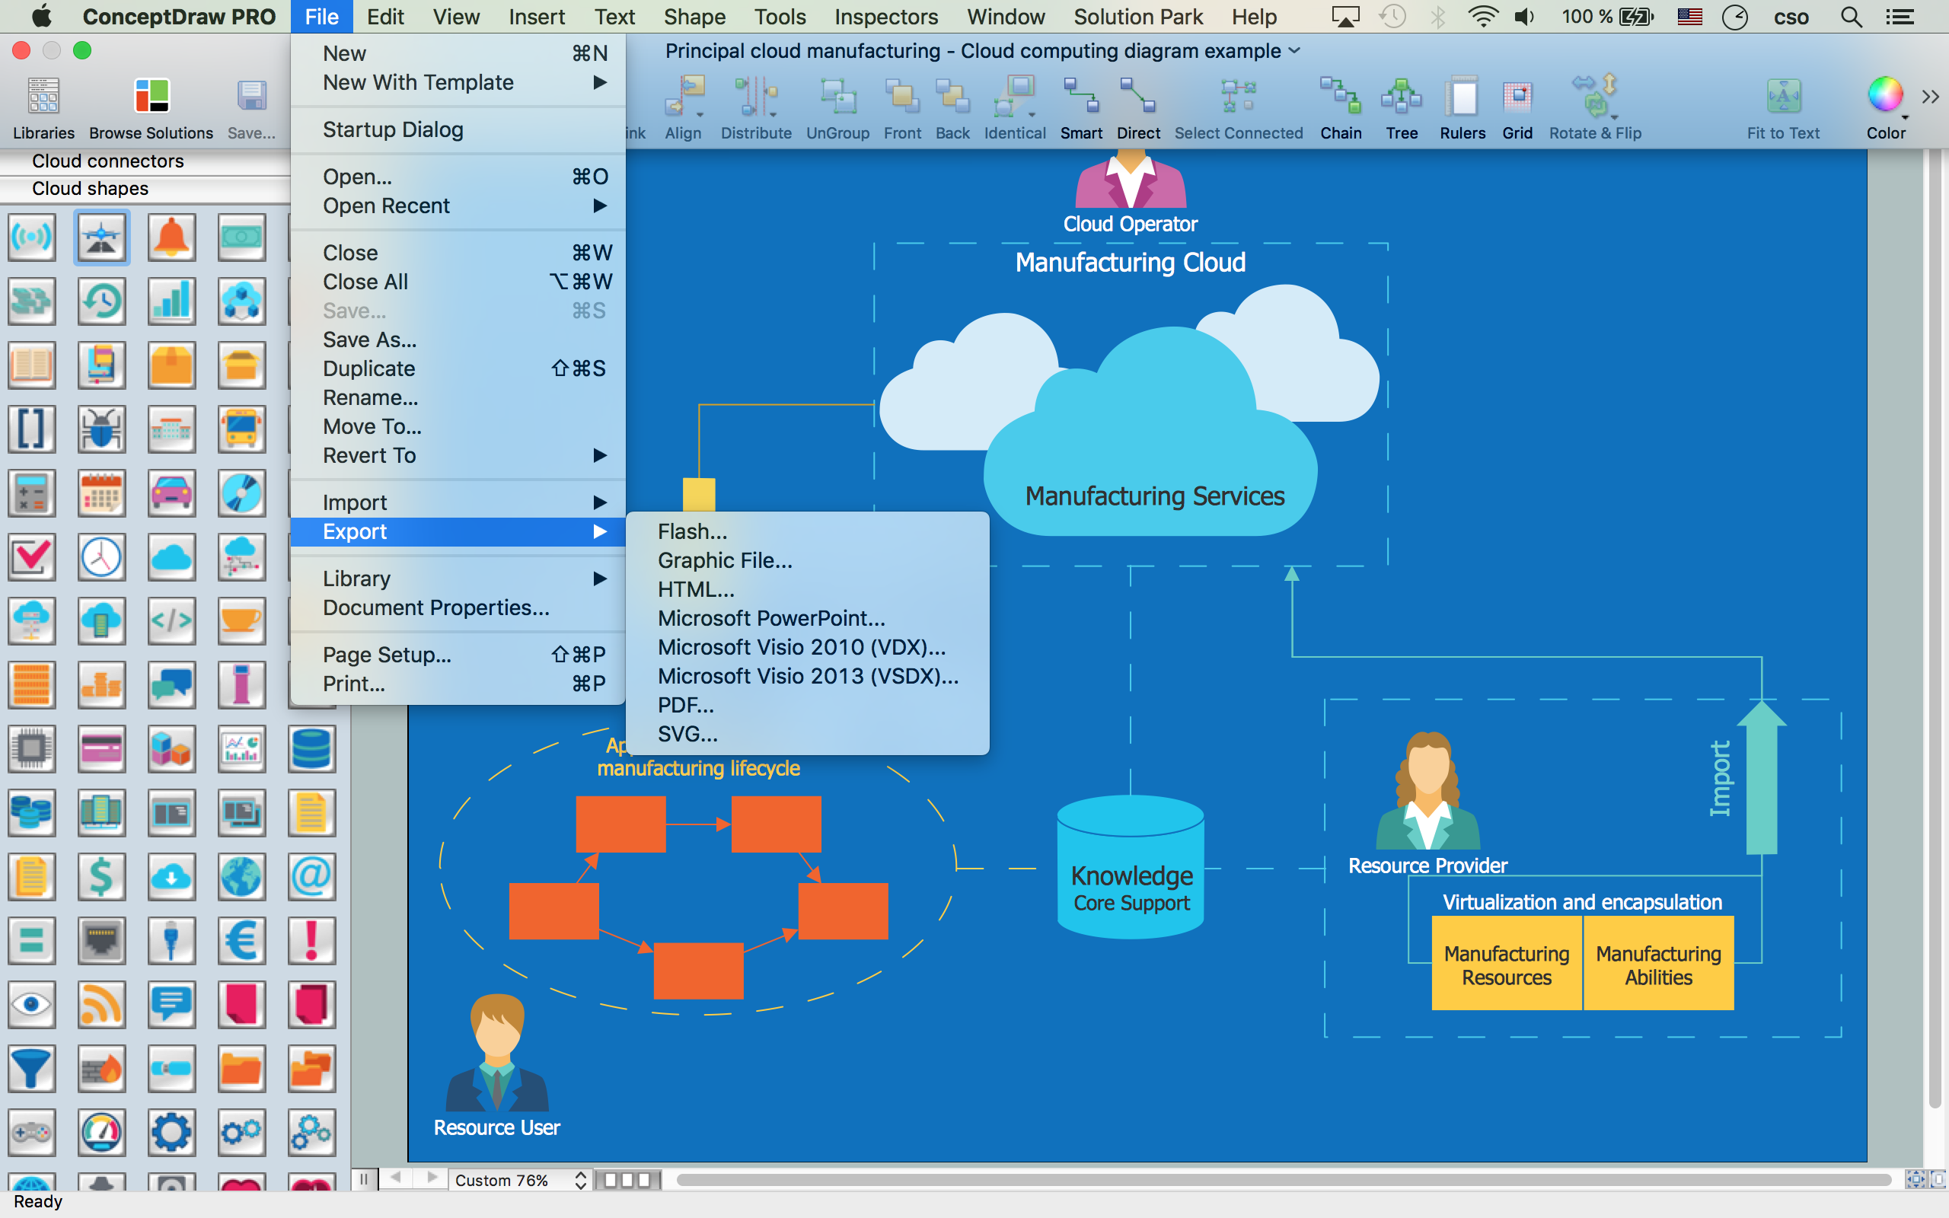
Task: Open the Solution Park menu
Action: point(1138,16)
